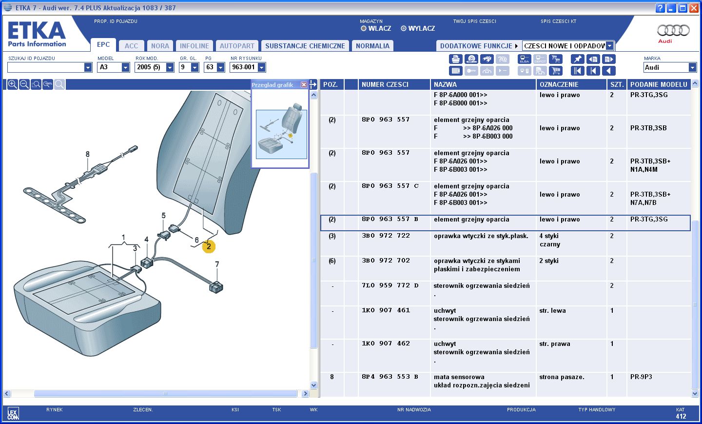
Task: Select the WYLACZ magazyn radio button
Action: (x=404, y=28)
